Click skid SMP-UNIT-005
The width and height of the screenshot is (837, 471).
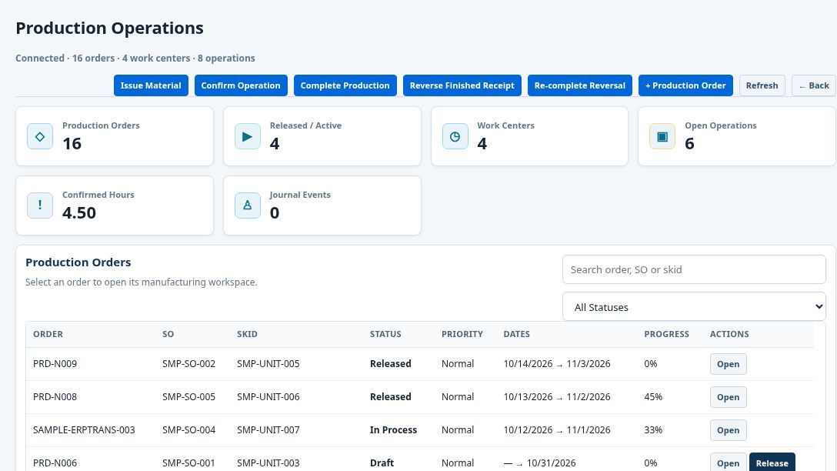(x=268, y=364)
